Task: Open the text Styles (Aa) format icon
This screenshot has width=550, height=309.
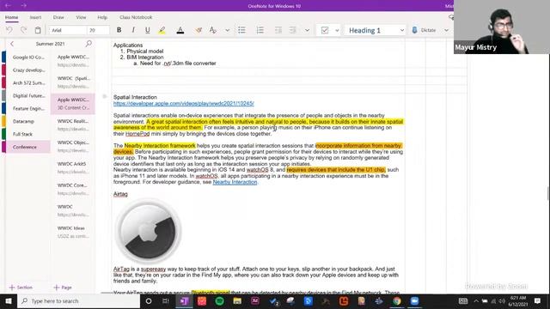Action: (212, 30)
